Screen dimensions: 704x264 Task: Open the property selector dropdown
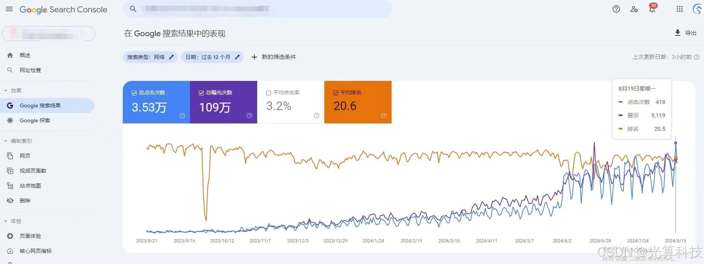click(49, 34)
